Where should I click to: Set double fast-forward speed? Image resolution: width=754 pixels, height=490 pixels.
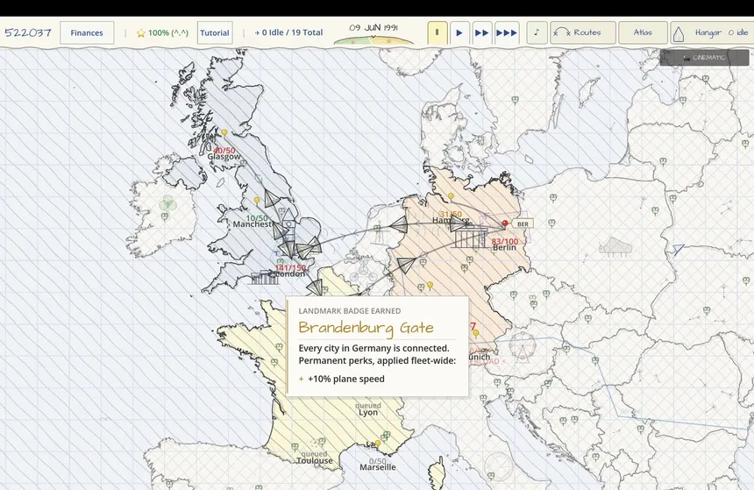[482, 32]
